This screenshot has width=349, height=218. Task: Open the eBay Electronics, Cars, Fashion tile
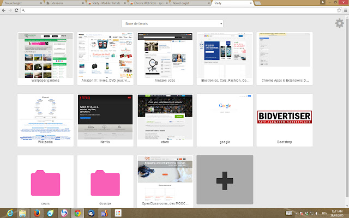225,58
